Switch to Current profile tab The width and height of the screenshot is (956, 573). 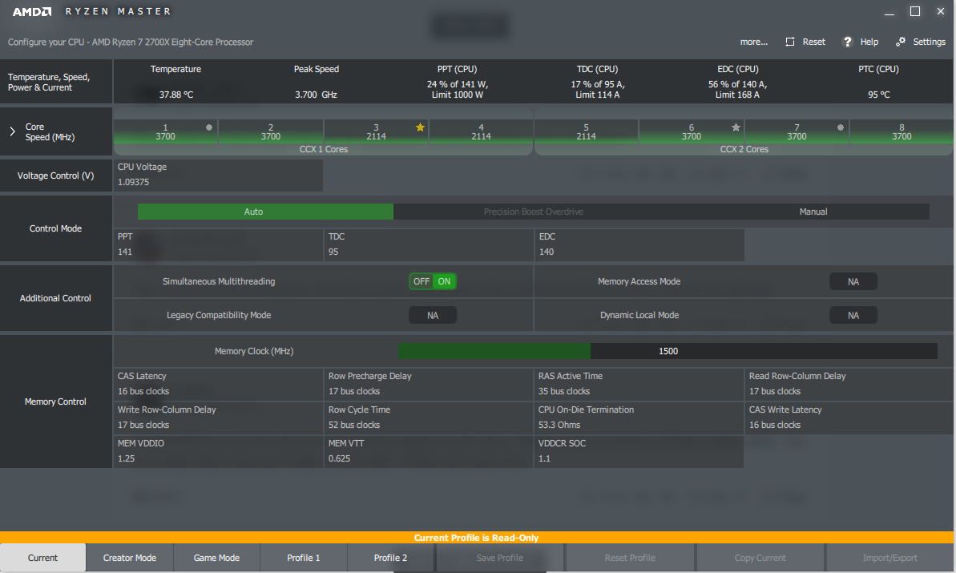[x=42, y=558]
